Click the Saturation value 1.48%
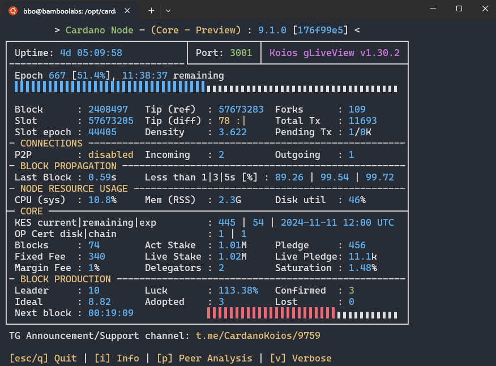The image size is (496, 366). (363, 268)
